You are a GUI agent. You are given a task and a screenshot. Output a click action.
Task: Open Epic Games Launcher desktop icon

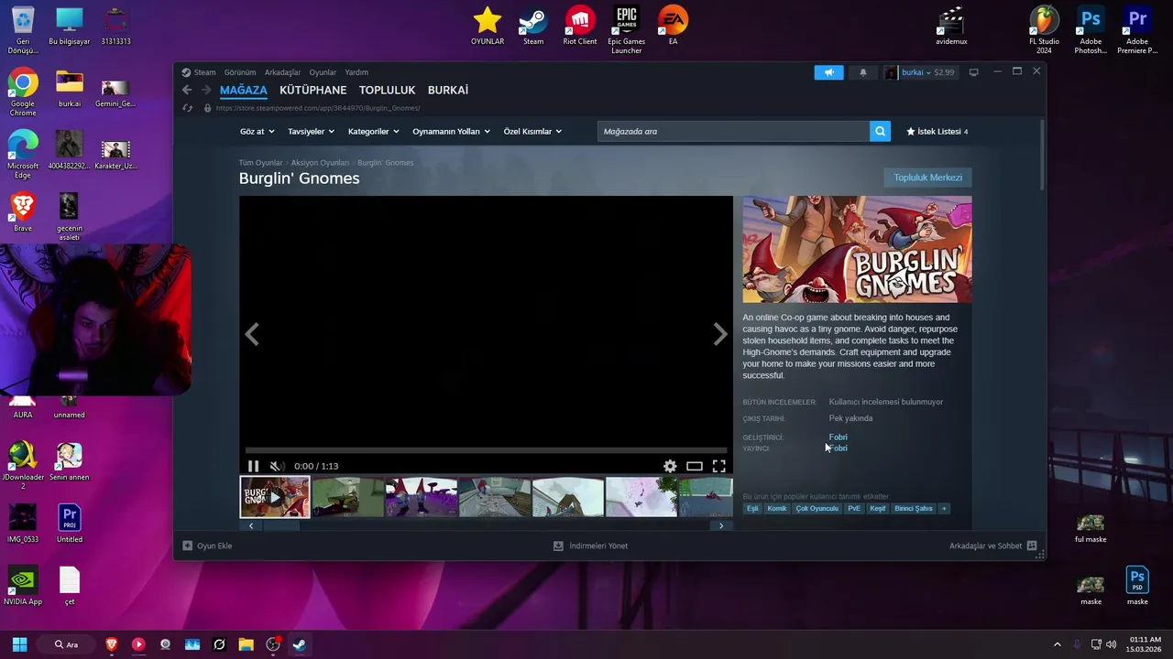(x=626, y=29)
